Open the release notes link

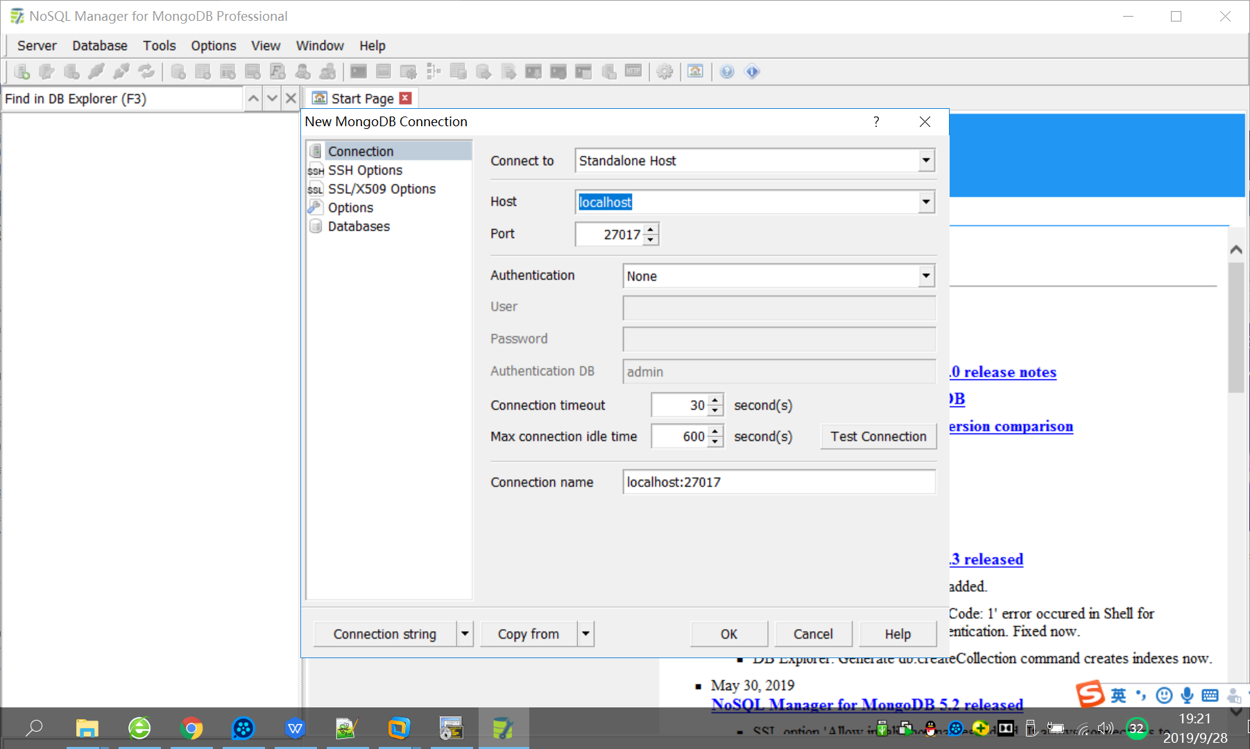(1003, 372)
